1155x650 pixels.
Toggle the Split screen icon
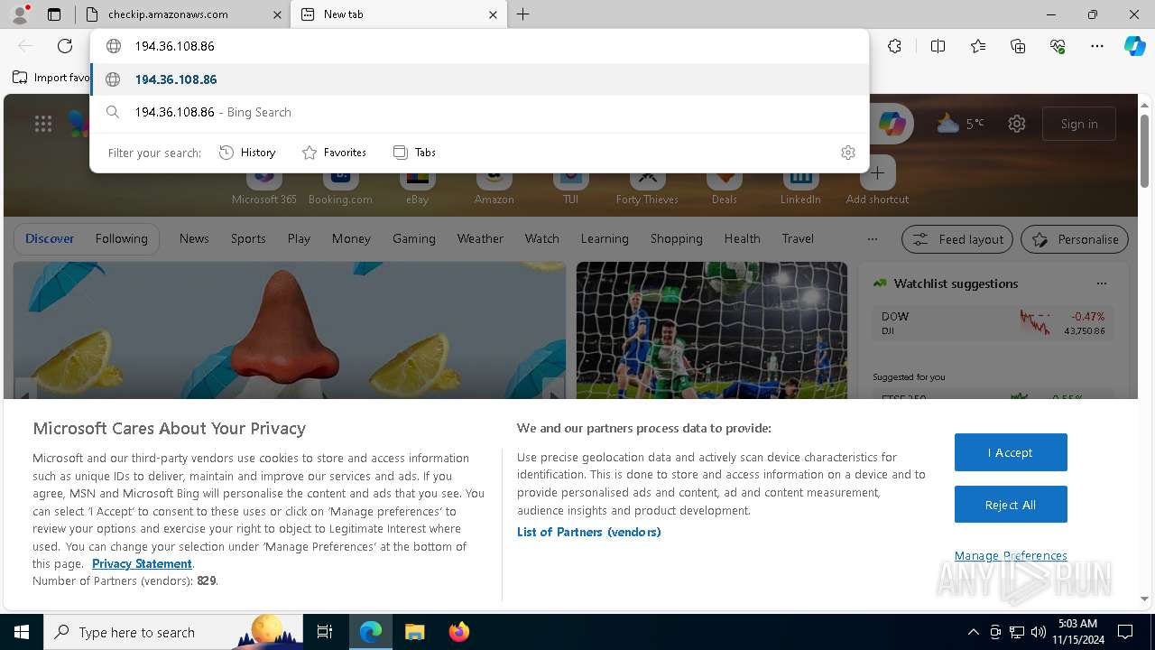938,46
